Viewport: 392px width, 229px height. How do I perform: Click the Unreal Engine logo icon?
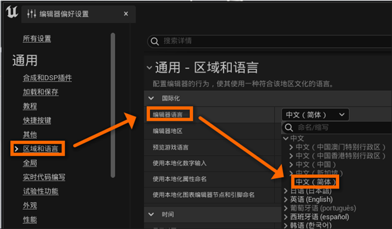12,12
